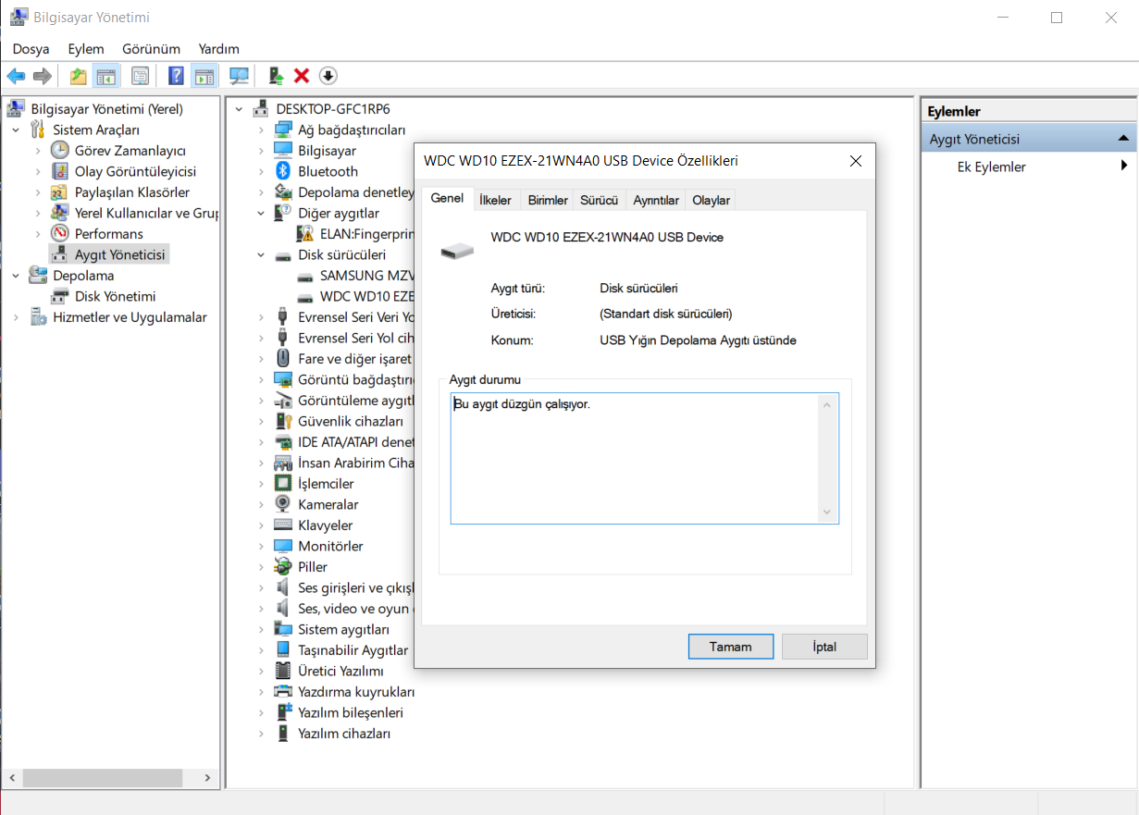Expand the Ek Eylemler submenu arrow
The height and width of the screenshot is (815, 1139).
point(1124,167)
